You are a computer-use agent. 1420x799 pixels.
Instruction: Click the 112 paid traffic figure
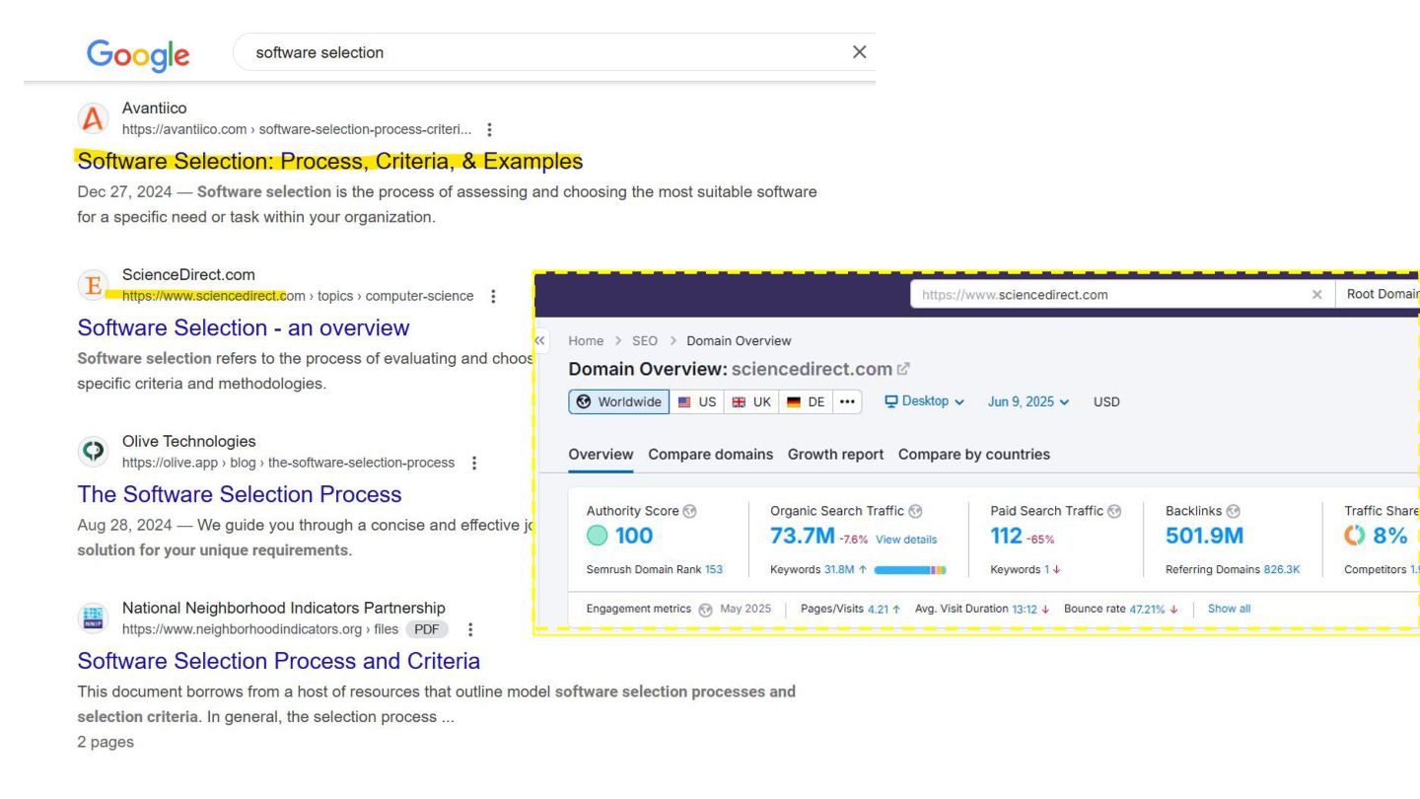[x=1006, y=536]
